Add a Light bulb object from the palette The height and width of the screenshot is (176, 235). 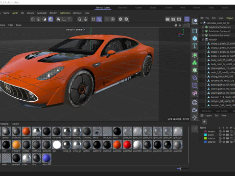[x=195, y=117]
